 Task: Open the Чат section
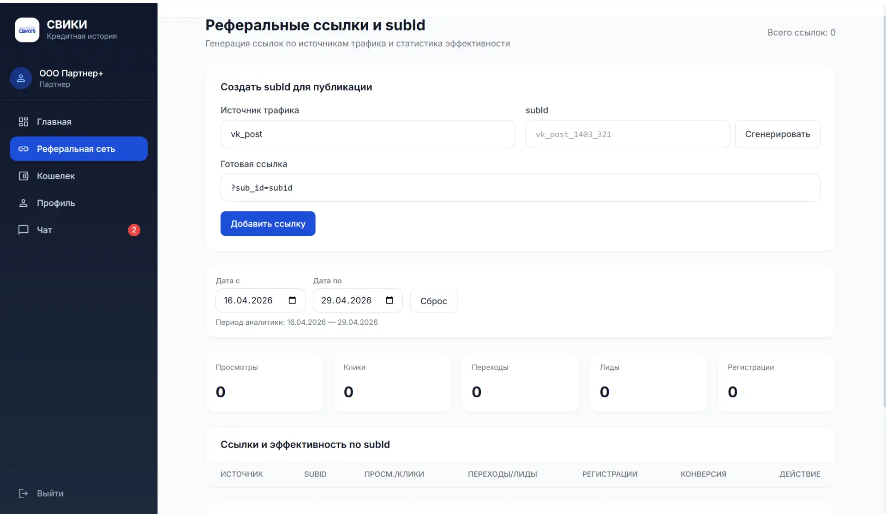78,230
